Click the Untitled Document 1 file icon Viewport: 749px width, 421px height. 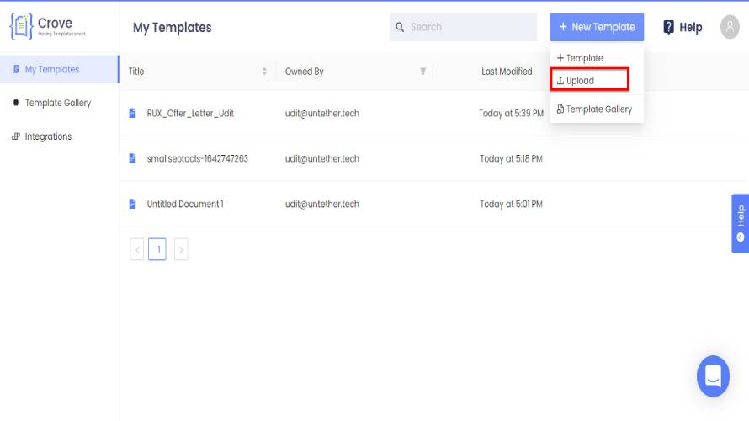point(132,204)
